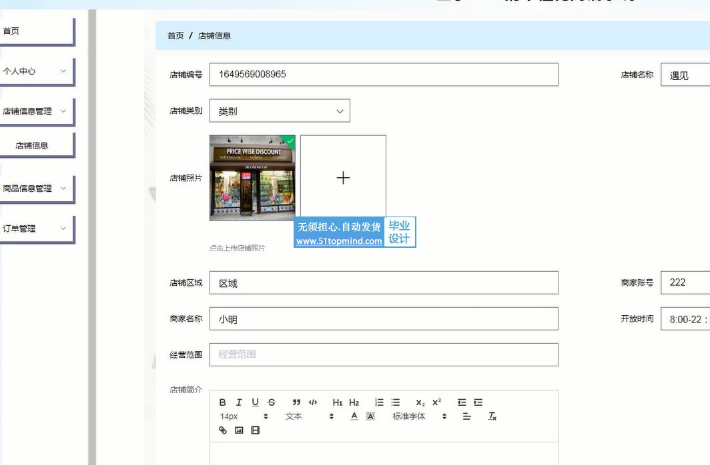The width and height of the screenshot is (710, 465).
Task: Toggle strikethrough formatting in editor
Action: coord(272,402)
